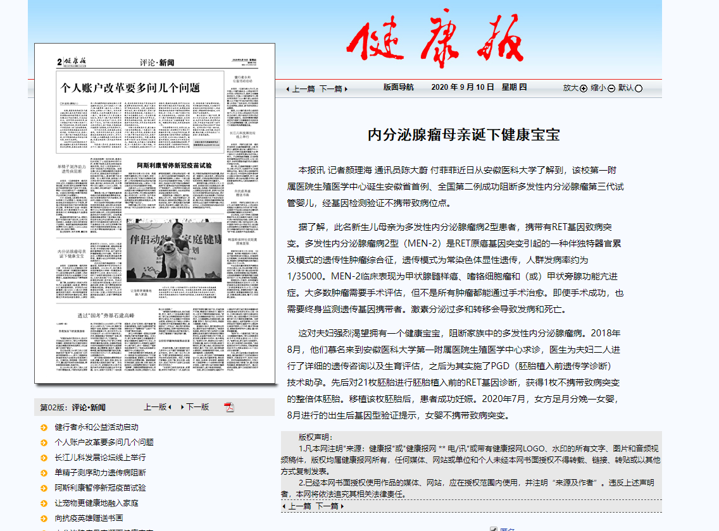719x531 pixels.
Task: Open article 长江儿科发展论坛线上举行
Action: [x=100, y=458]
